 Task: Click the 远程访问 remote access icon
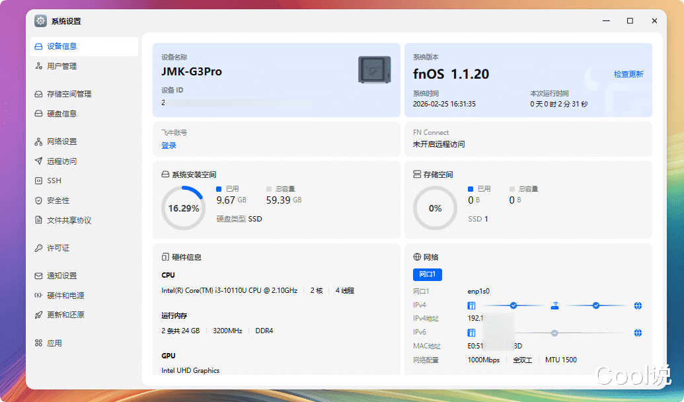tap(39, 161)
